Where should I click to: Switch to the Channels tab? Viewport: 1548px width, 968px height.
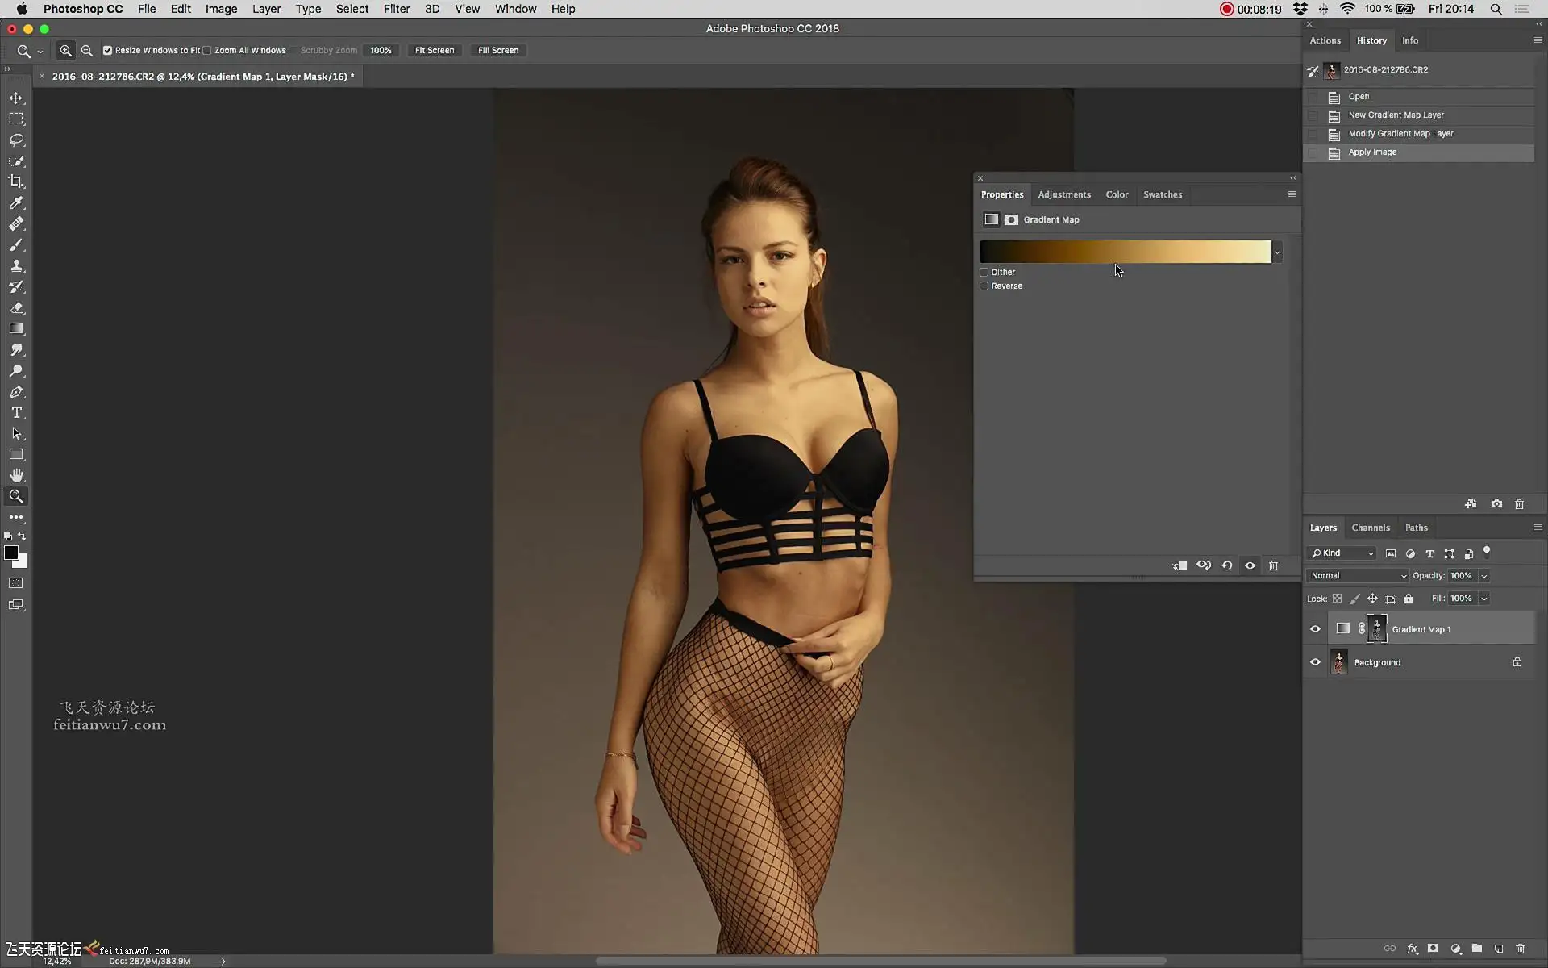[x=1370, y=528]
